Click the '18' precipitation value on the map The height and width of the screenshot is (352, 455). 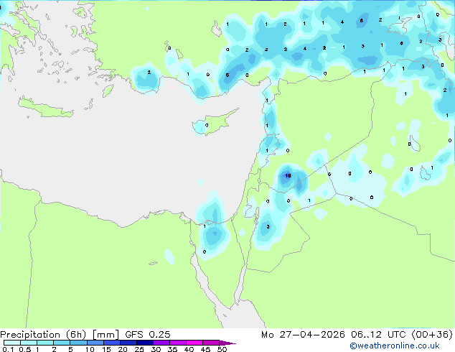[288, 176]
